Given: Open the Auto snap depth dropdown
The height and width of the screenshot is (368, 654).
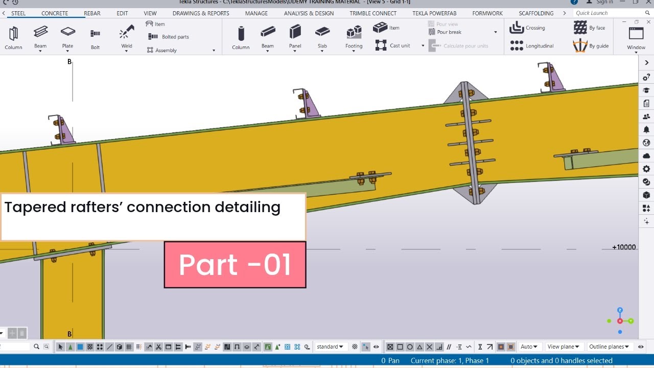Looking at the screenshot, I should [x=529, y=347].
